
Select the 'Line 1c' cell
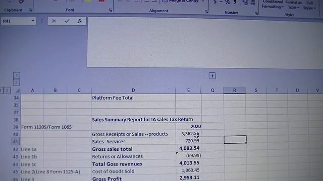tap(32, 164)
